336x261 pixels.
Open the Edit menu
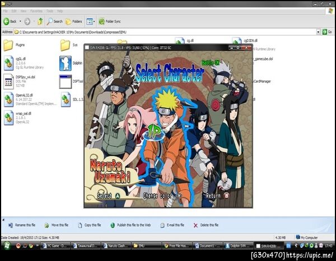(x=14, y=11)
